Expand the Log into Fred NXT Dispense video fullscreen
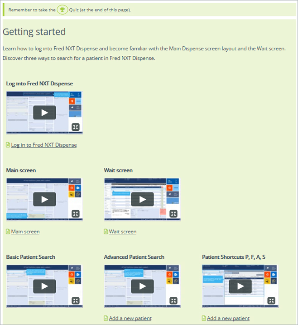The height and width of the screenshot is (325, 298). pyautogui.click(x=76, y=127)
